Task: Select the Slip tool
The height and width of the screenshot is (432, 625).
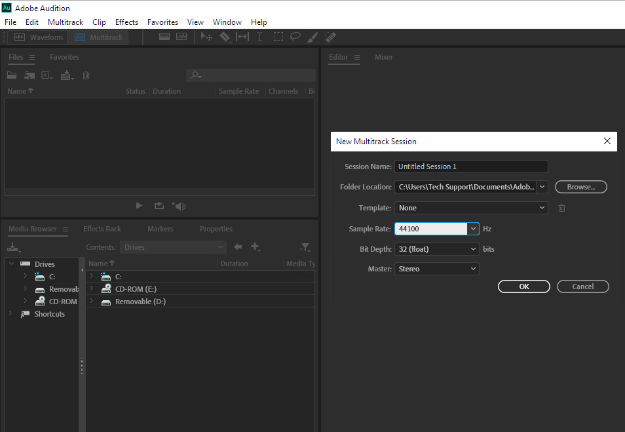Action: point(242,37)
